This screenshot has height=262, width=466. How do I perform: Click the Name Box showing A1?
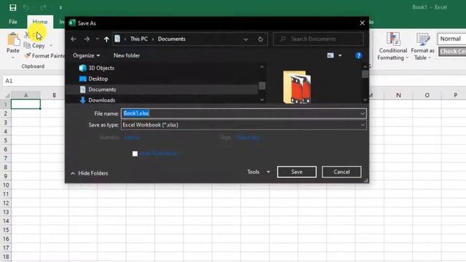[x=33, y=81]
